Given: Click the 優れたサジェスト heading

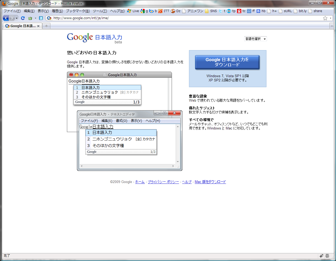Looking at the screenshot, I should (202, 108).
